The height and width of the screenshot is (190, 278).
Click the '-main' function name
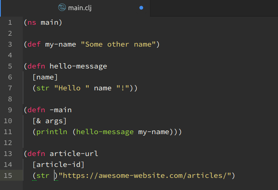pos(61,110)
